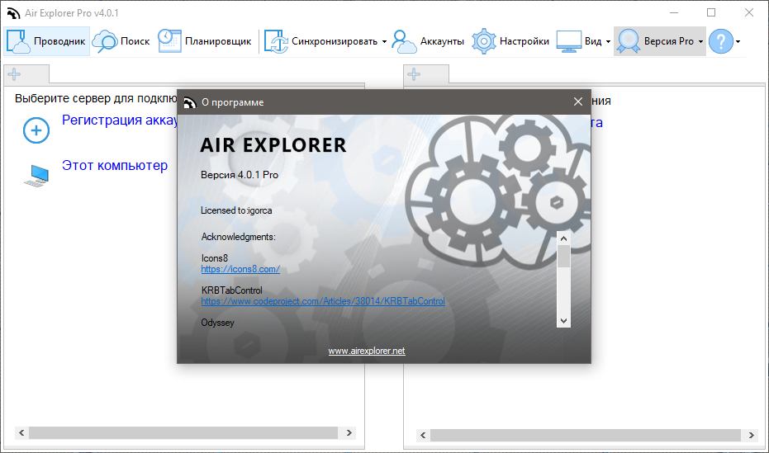769x453 pixels.
Task: Expand the Вид dropdown arrow
Action: (x=608, y=41)
